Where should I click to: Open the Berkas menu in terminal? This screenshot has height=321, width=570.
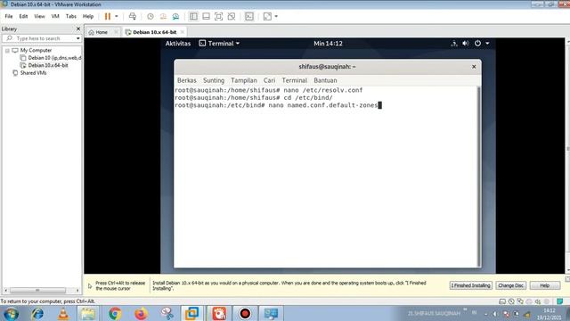tap(186, 80)
